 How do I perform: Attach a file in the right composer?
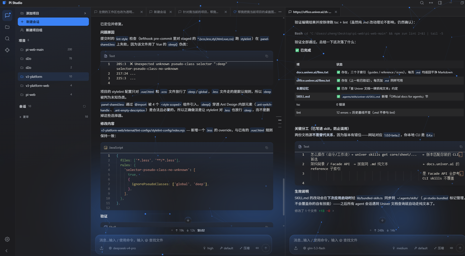(296, 248)
